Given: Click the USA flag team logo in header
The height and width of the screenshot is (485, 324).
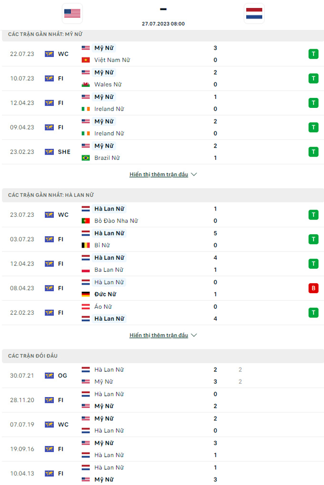Looking at the screenshot, I should (x=72, y=13).
